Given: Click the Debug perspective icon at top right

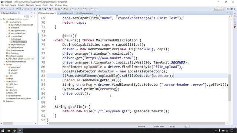Looking at the screenshot, I should pyautogui.click(x=235, y=9).
